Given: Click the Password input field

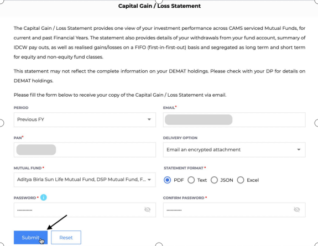Looking at the screenshot, I should pos(85,210).
